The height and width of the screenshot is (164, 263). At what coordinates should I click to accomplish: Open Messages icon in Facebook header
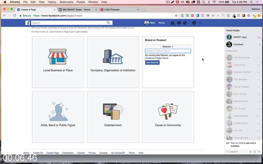coord(179,23)
